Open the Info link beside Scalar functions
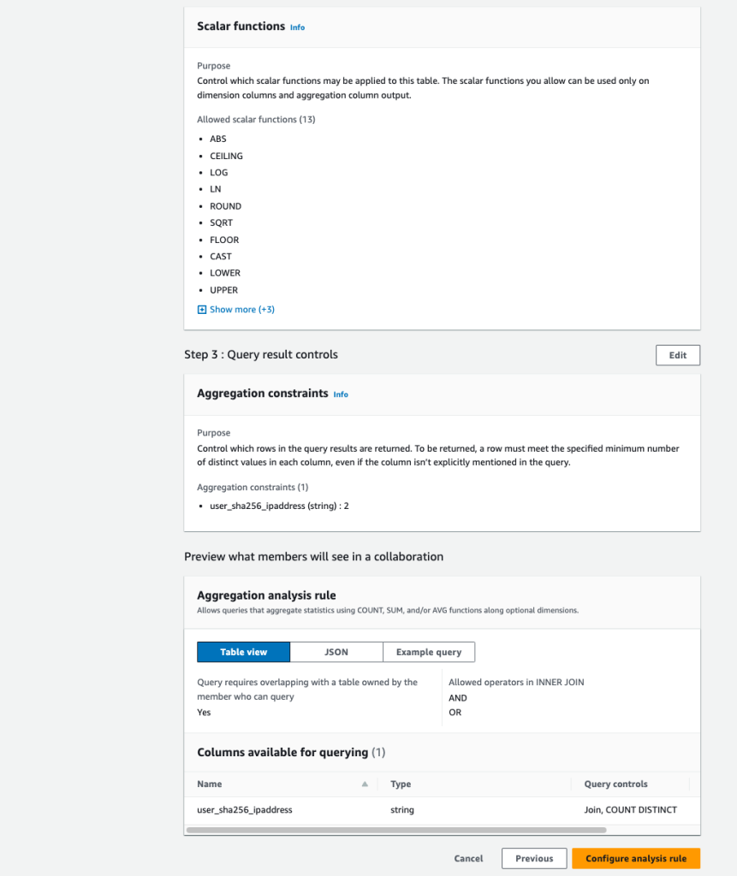The height and width of the screenshot is (876, 737). (297, 27)
